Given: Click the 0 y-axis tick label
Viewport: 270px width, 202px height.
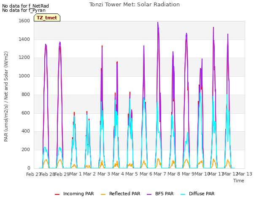Looking at the screenshot, I should click(x=29, y=168).
